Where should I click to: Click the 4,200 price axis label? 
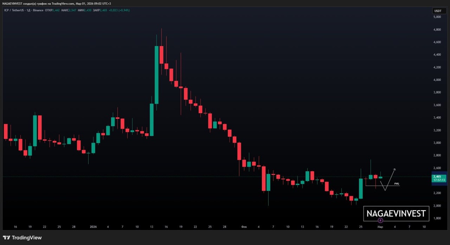(437, 67)
